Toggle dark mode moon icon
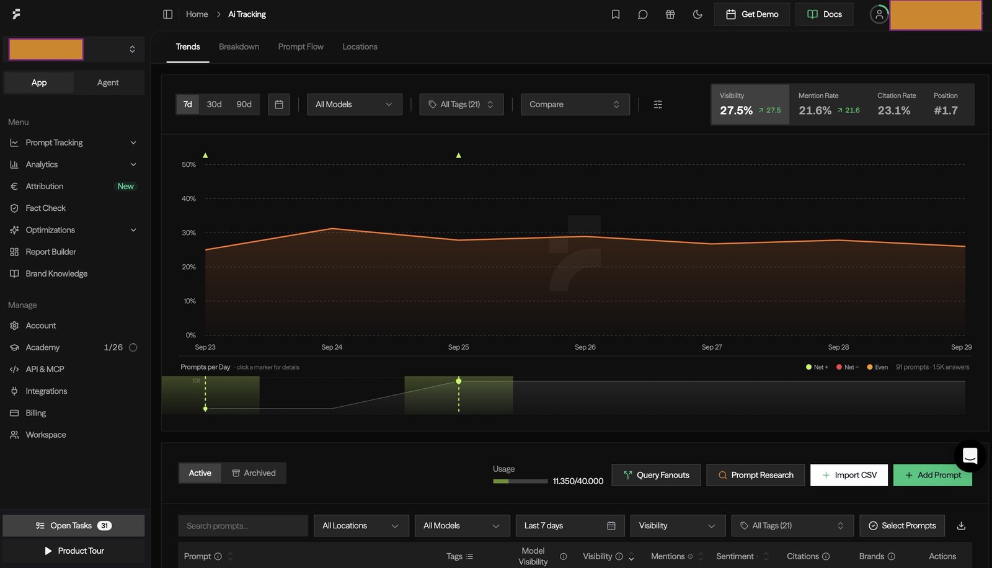The width and height of the screenshot is (992, 568). pos(697,14)
